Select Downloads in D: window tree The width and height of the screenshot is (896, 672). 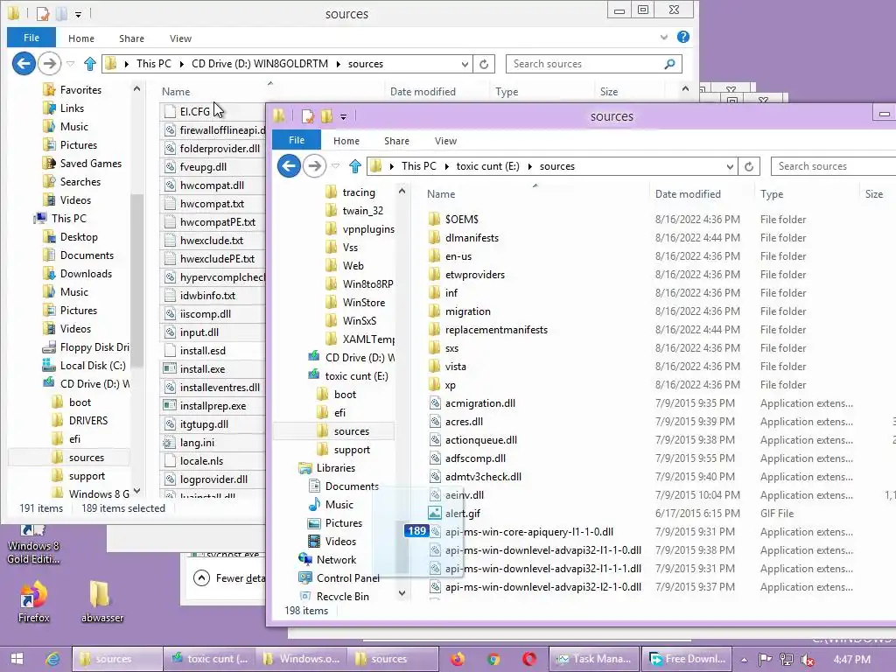(78, 274)
